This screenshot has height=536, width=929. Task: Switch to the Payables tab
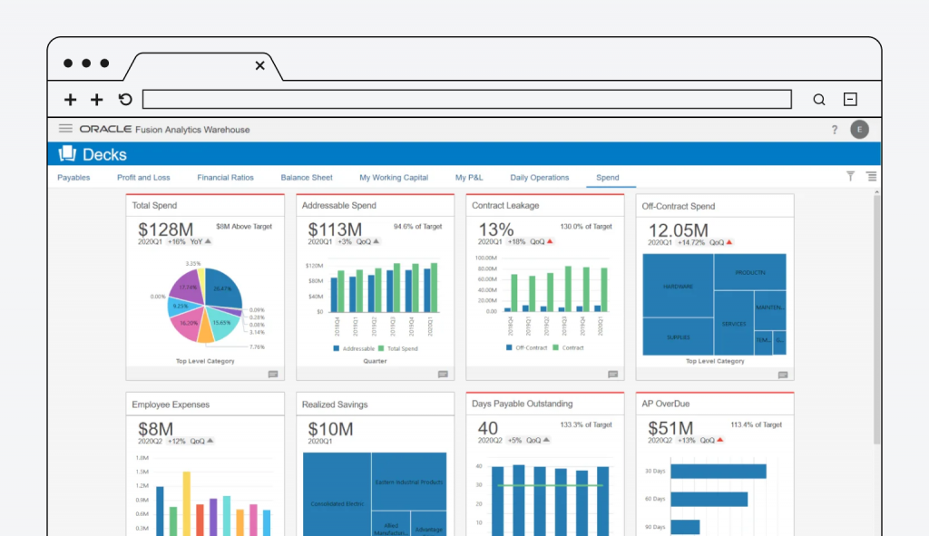73,178
